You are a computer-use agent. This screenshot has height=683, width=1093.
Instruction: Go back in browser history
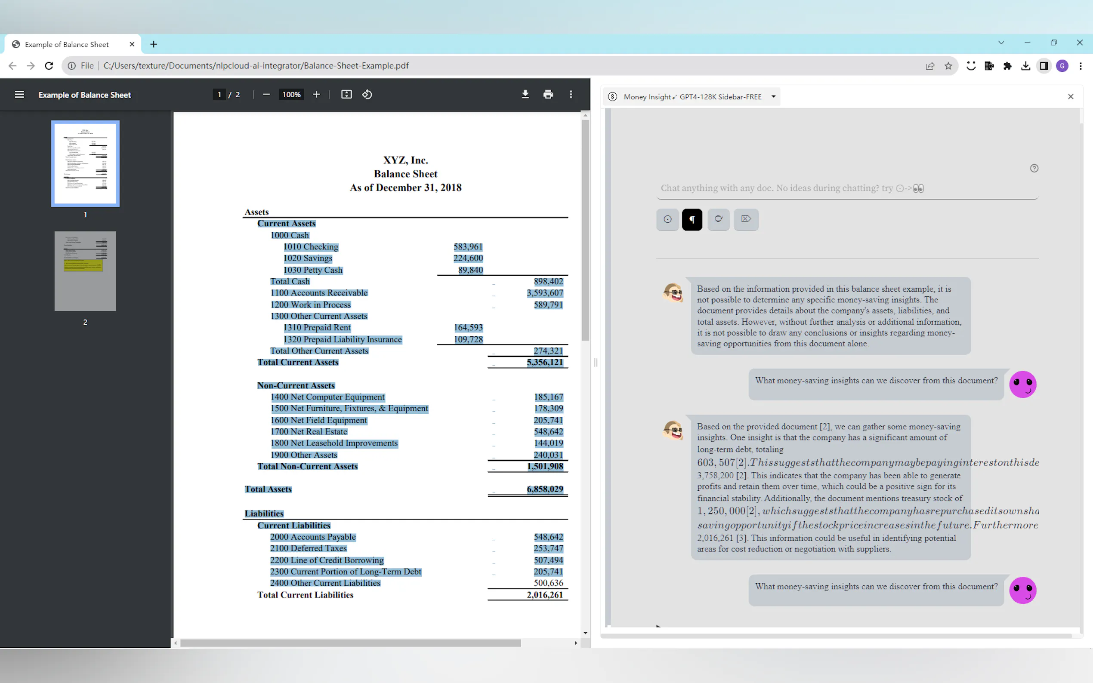12,66
